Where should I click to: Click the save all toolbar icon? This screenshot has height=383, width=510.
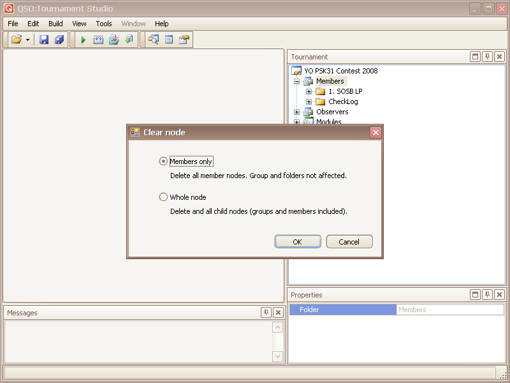coord(59,40)
